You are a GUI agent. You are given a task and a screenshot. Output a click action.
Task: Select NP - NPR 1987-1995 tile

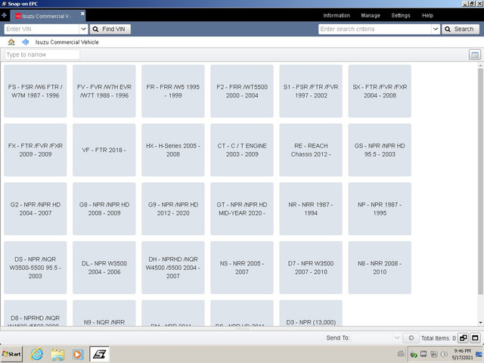click(x=380, y=209)
